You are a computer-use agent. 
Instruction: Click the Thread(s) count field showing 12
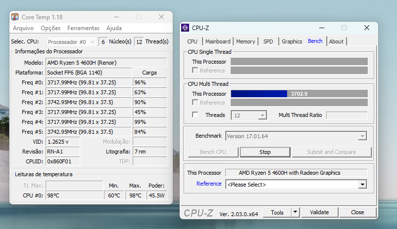point(139,41)
